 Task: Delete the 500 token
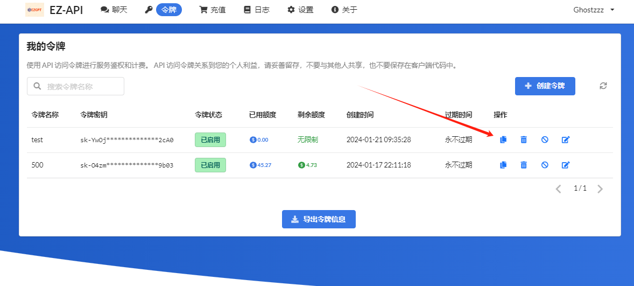pyautogui.click(x=524, y=165)
